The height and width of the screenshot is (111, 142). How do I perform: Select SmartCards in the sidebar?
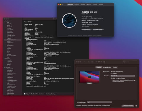coord(10,92)
